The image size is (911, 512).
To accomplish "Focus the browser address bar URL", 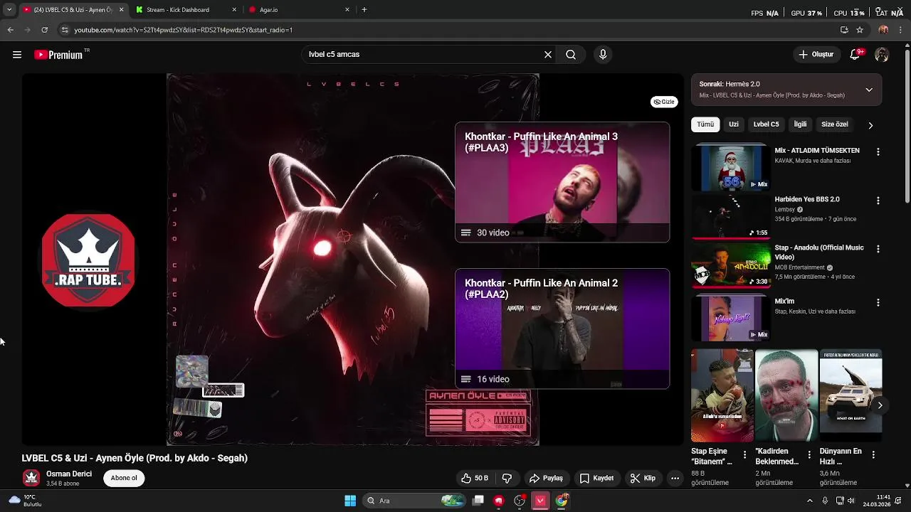I will coord(184,30).
